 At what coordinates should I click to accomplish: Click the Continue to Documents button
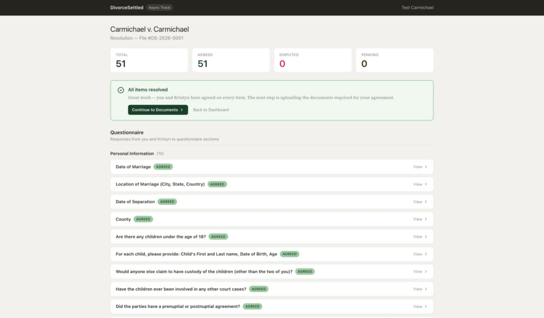pos(158,110)
